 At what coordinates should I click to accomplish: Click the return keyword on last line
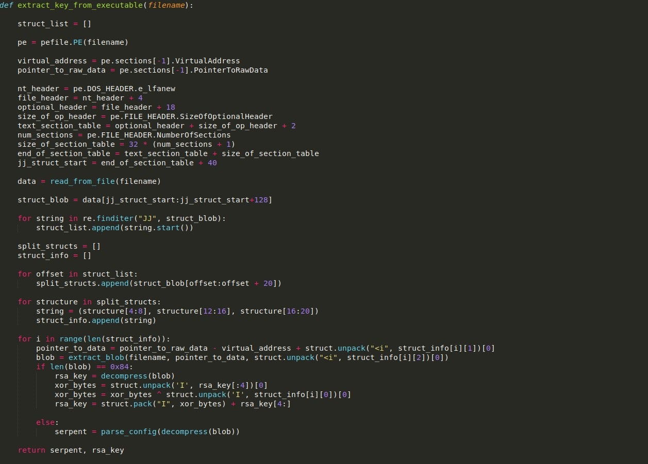coord(31,450)
